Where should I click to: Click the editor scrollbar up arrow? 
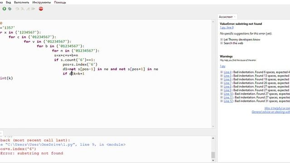(x=213, y=22)
